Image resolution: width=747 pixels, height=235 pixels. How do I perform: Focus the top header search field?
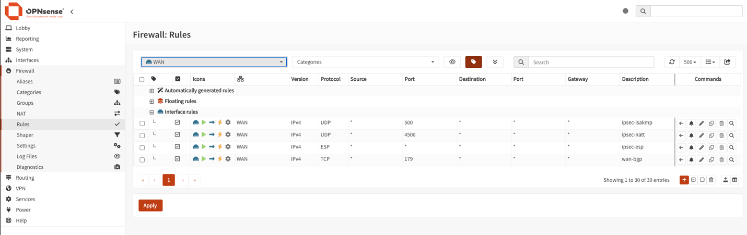click(696, 11)
